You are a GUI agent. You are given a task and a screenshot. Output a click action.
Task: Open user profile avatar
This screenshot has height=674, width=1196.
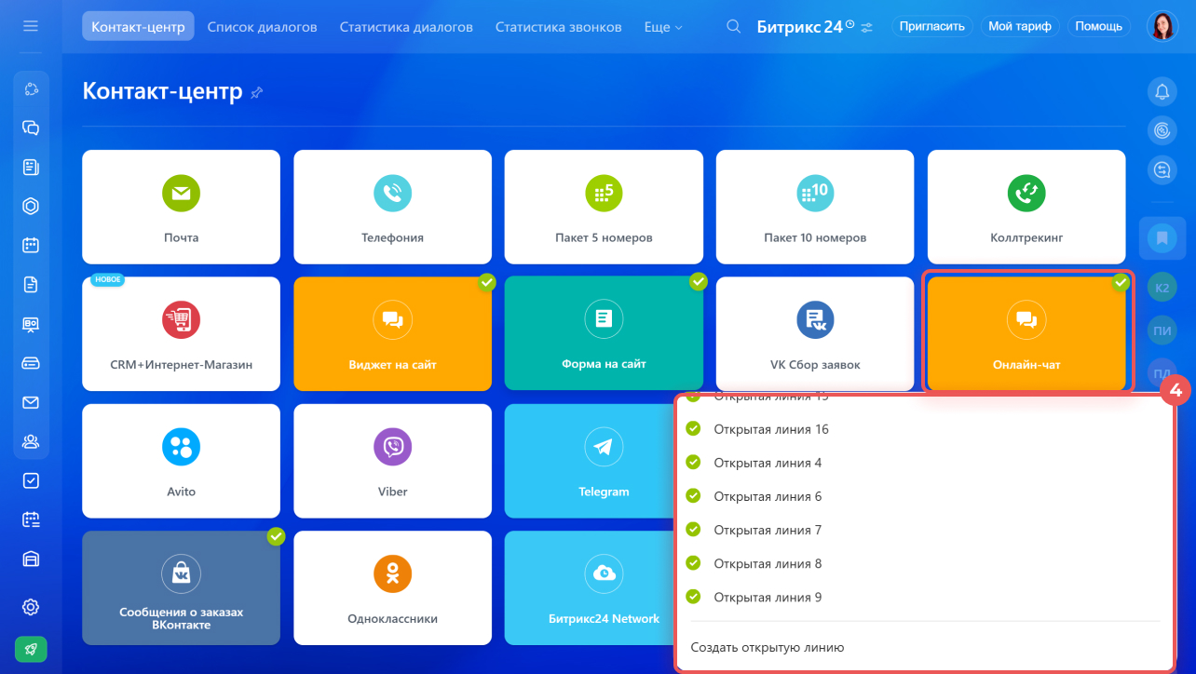pyautogui.click(x=1162, y=26)
